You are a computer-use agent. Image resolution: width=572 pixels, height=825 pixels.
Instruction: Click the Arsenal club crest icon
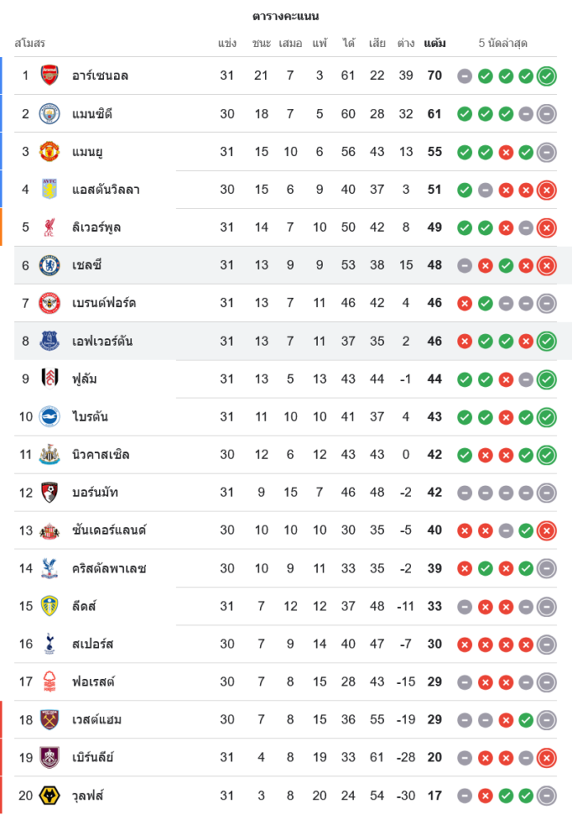[50, 76]
